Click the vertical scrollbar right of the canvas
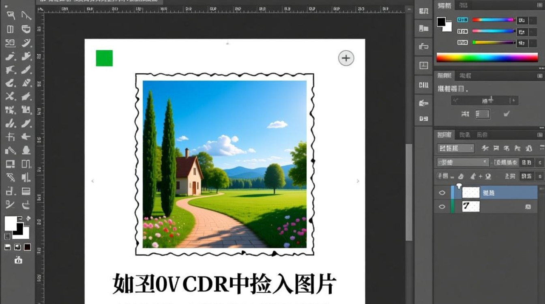 (409, 193)
